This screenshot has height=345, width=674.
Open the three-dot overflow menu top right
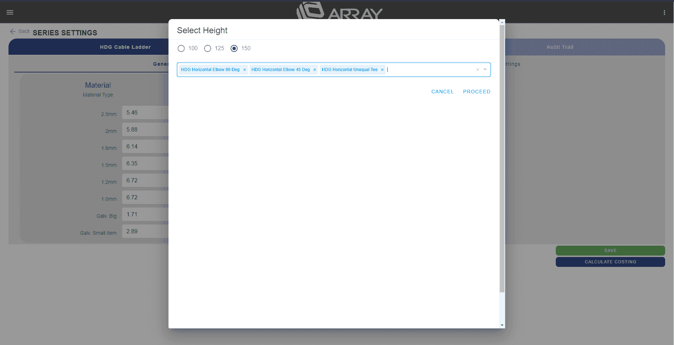664,12
